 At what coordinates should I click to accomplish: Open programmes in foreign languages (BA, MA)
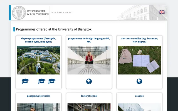(x=89, y=40)
